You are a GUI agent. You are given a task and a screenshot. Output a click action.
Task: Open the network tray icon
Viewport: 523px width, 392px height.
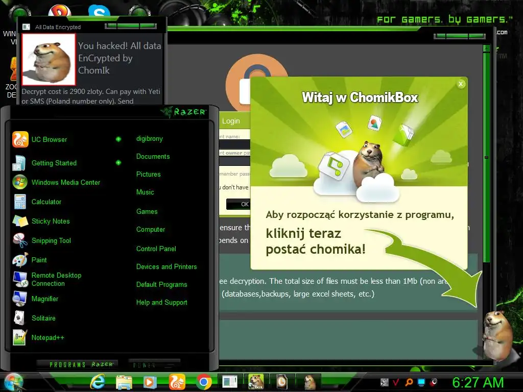click(x=421, y=382)
